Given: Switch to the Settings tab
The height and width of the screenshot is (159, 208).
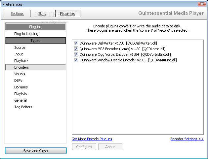Looking at the screenshot, I should (17, 14).
